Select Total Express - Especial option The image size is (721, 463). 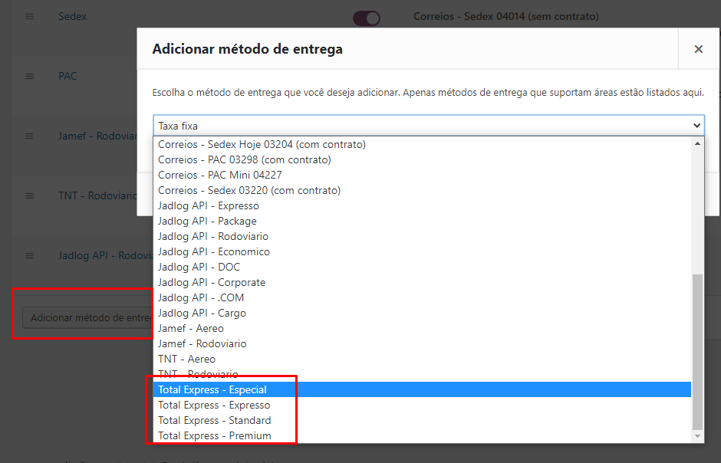coord(422,389)
